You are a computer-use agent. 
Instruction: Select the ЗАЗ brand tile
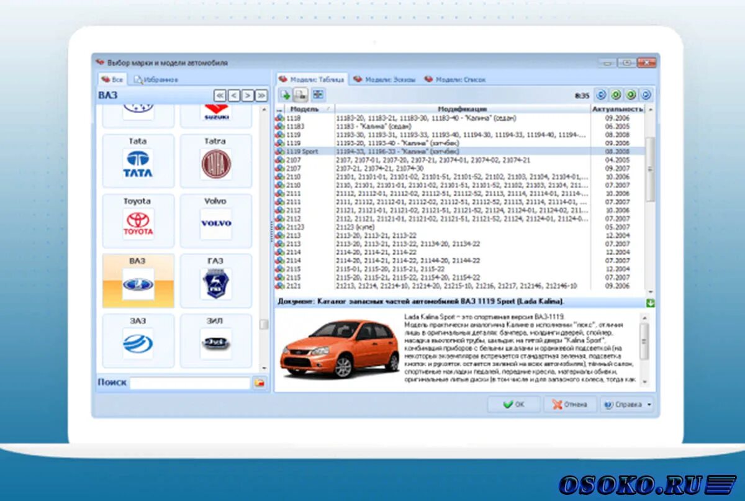tap(138, 340)
